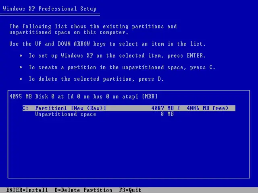
Task: Click the 'To set up Windows XP' instruction line
Action: tap(117, 56)
